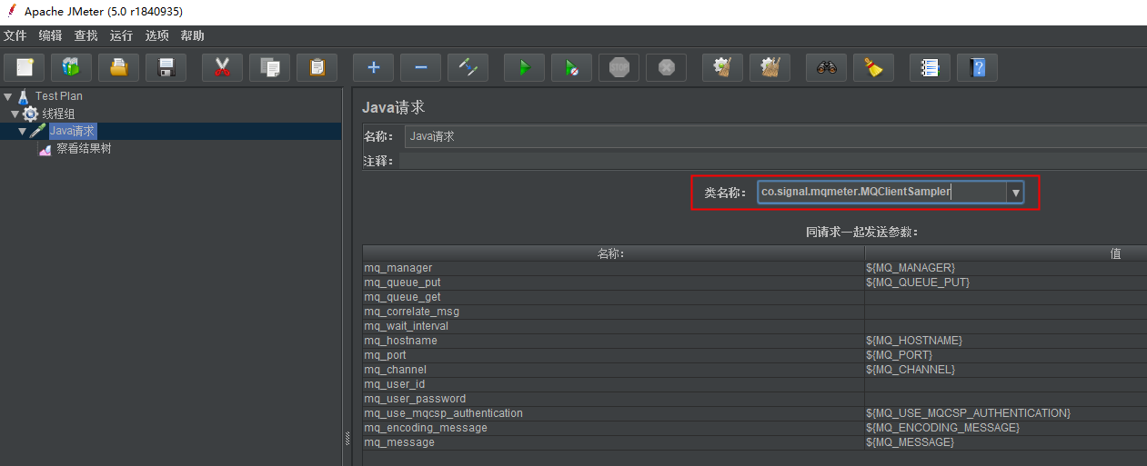Shutdown test threads with X icon

(666, 67)
